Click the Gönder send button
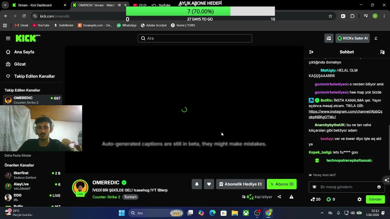The height and width of the screenshot is (219, 390). 375,200
